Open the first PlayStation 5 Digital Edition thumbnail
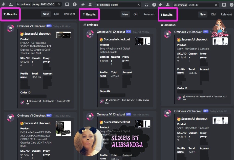The width and height of the screenshot is (234, 160). coord(143,41)
